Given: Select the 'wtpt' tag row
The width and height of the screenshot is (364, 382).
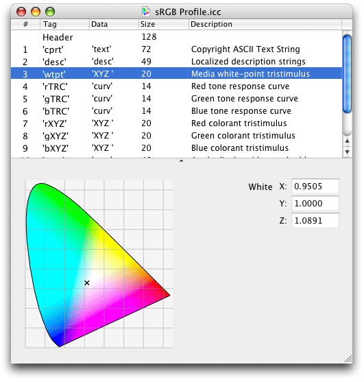Looking at the screenshot, I should point(177,73).
